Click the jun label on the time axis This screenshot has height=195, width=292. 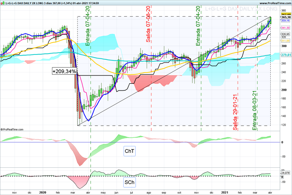pos(116,193)
